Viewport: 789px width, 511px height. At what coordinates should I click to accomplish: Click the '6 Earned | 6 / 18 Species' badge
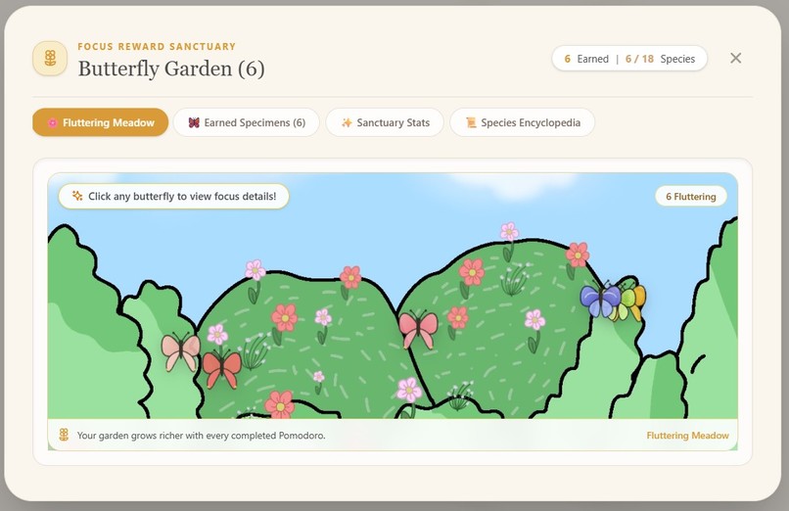point(629,59)
